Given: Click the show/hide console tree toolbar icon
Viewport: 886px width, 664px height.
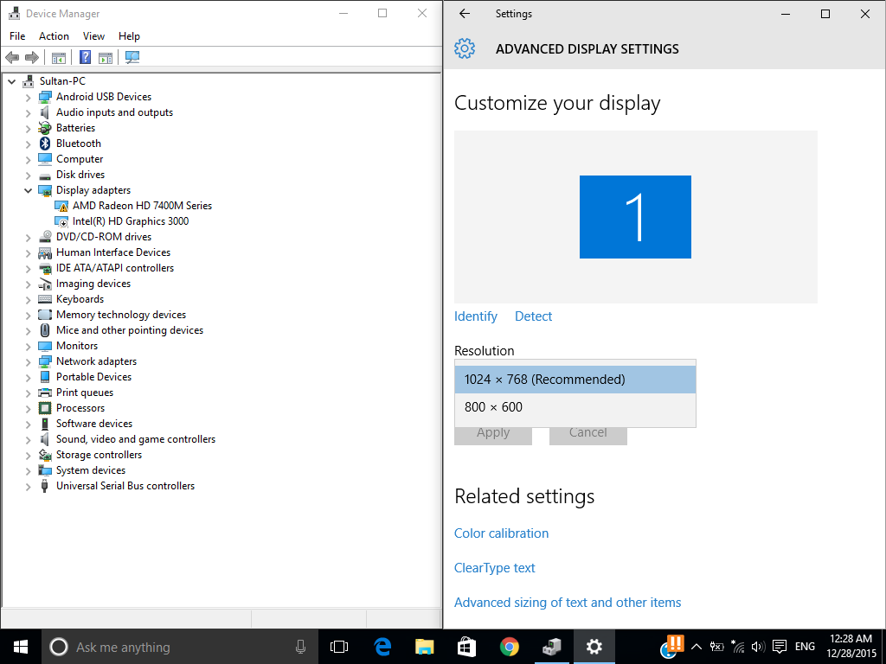Looking at the screenshot, I should [59, 57].
